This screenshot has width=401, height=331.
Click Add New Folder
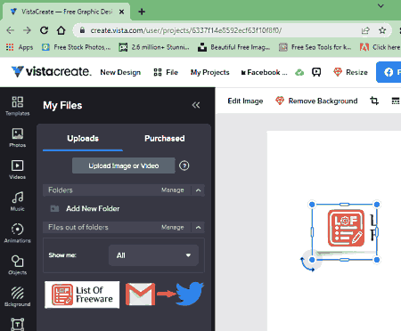(x=85, y=208)
